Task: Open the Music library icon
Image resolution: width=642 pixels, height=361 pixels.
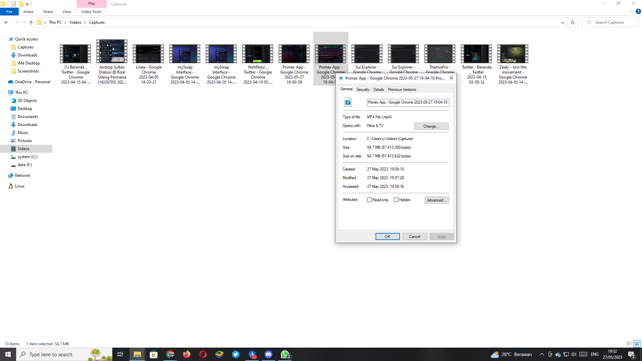Action: [13, 133]
